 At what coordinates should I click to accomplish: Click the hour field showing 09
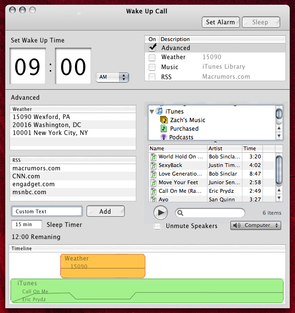pos(28,66)
